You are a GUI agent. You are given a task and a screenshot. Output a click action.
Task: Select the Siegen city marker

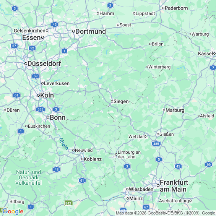click(x=112, y=101)
